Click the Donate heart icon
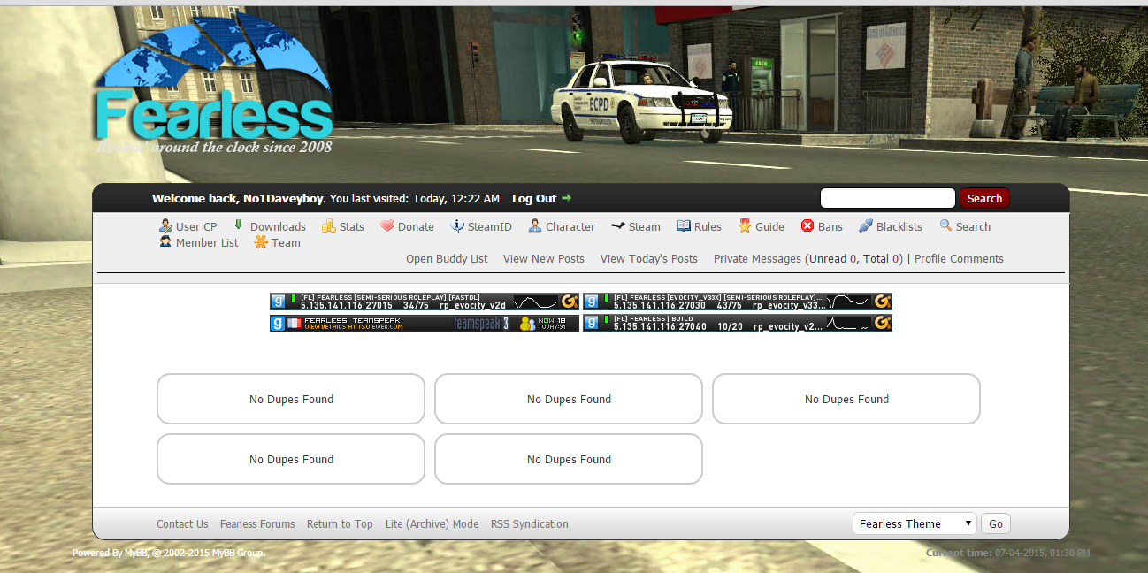Viewport: 1148px width, 573px height. click(387, 226)
